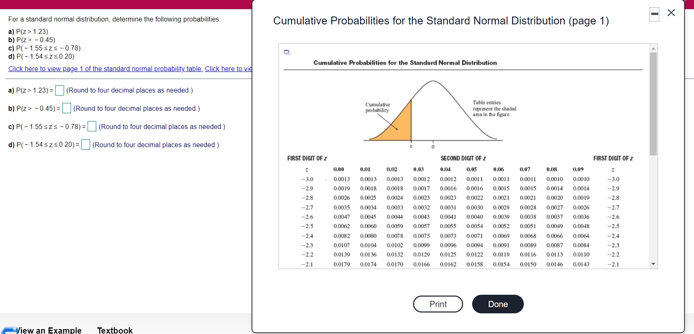Click the 'Table entries represent the shaded area' note
Screen dimensions: 694x334
(x=494, y=109)
